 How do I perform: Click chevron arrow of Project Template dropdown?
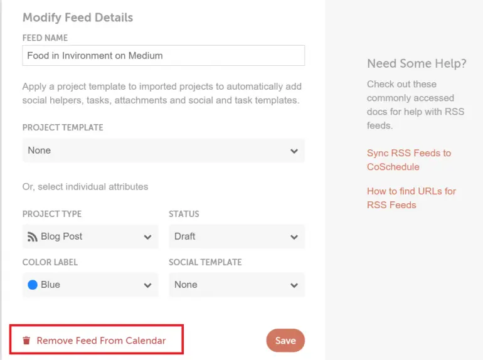294,151
